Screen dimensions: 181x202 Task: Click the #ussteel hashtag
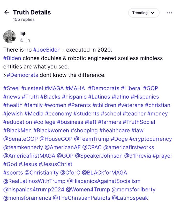pos(32,88)
